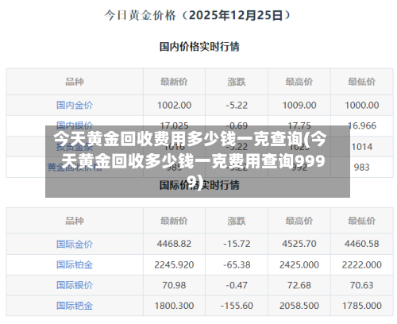Image resolution: width=397 pixels, height=324 pixels.
Task: Select the 4525.70 high price cell
Action: 299,244
